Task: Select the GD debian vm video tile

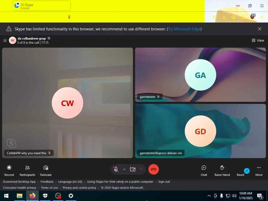Action: point(200,131)
